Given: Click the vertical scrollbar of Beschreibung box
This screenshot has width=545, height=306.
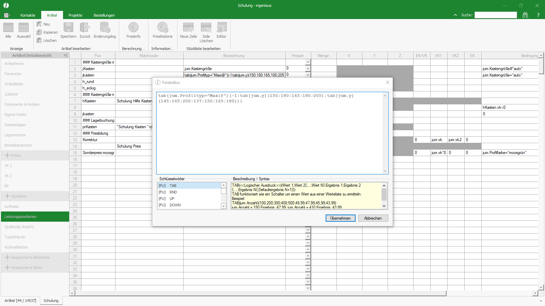Looking at the screenshot, I should click(384, 196).
